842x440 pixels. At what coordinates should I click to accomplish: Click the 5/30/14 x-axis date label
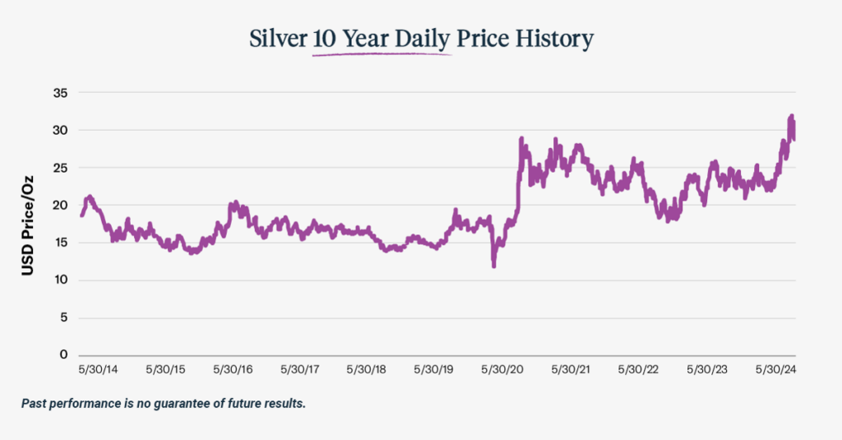click(x=98, y=370)
